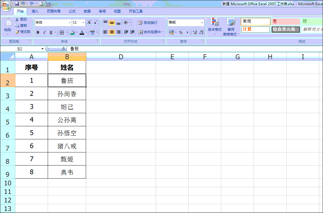Undo last action in quick access toolbar
The height and width of the screenshot is (213, 323).
[23, 3]
